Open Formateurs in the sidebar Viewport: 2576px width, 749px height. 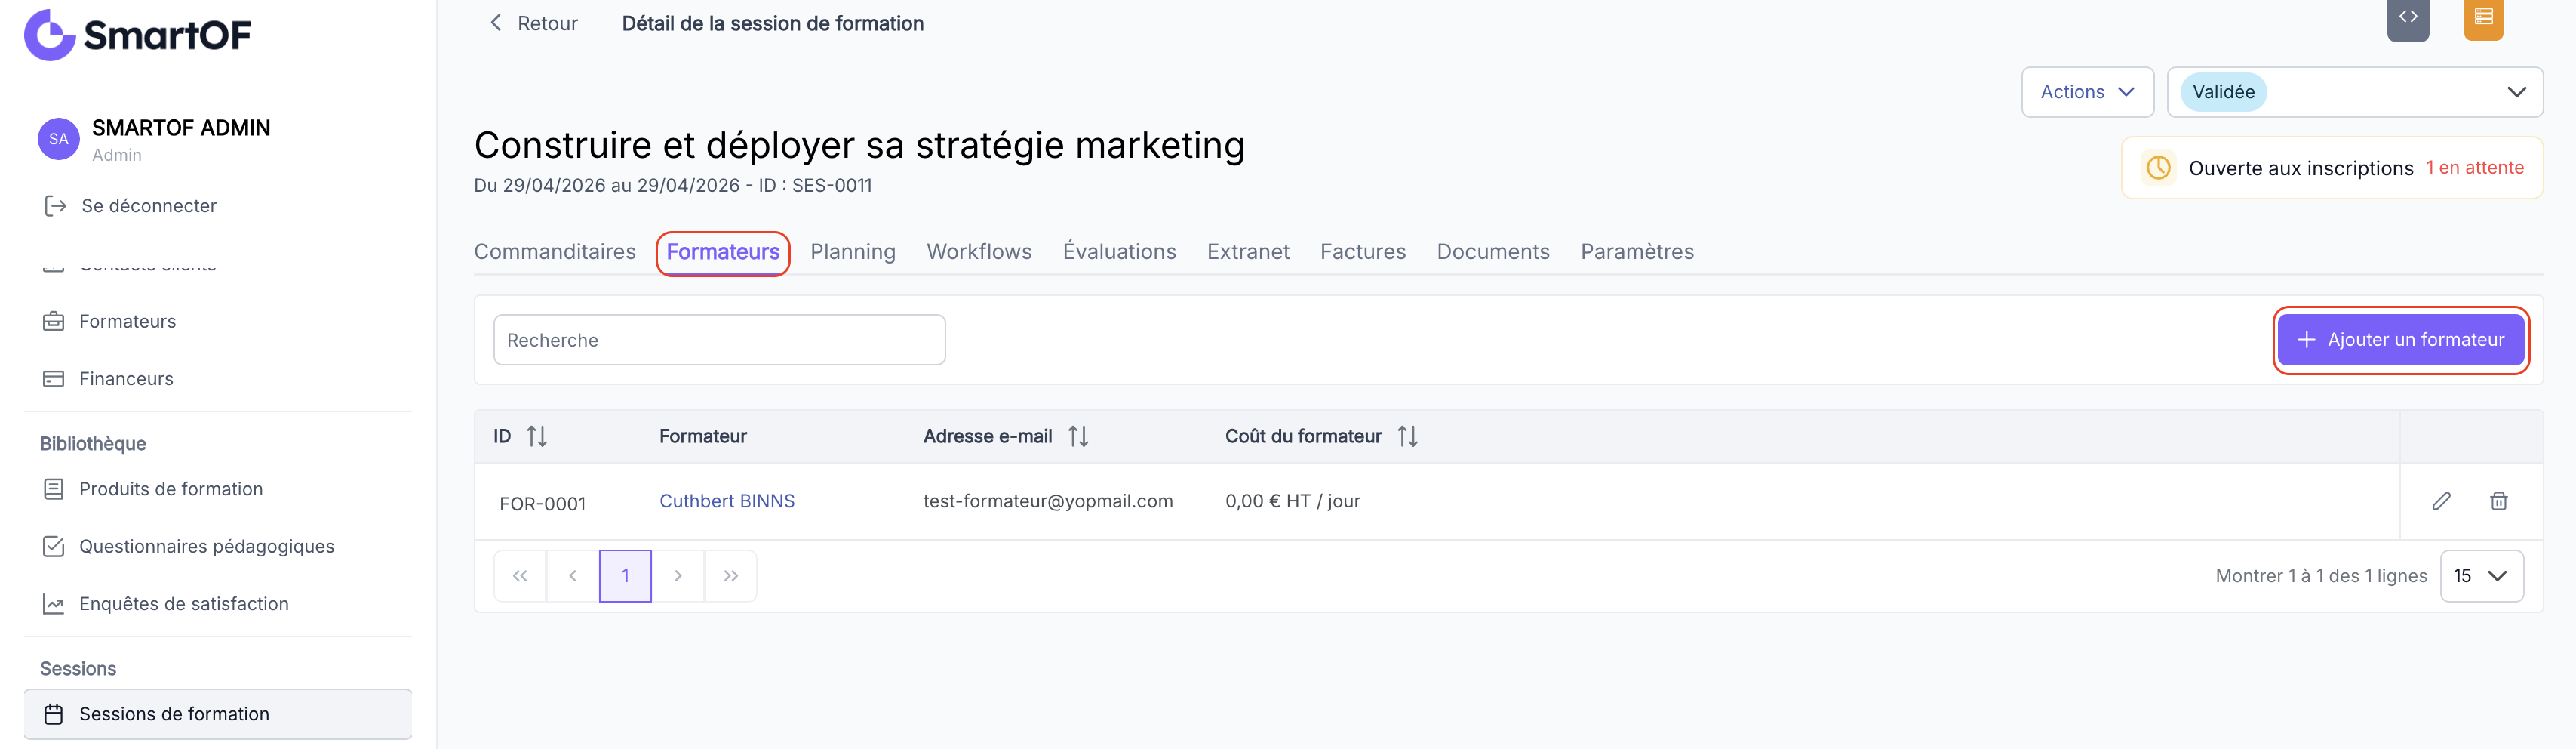pos(127,321)
